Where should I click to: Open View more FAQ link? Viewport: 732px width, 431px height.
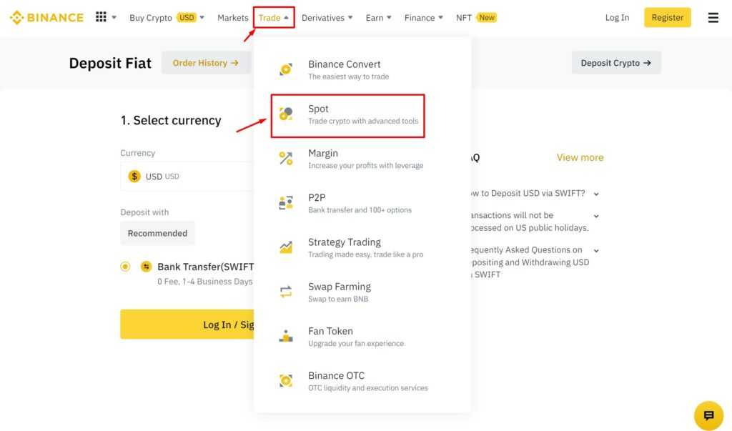coord(579,157)
